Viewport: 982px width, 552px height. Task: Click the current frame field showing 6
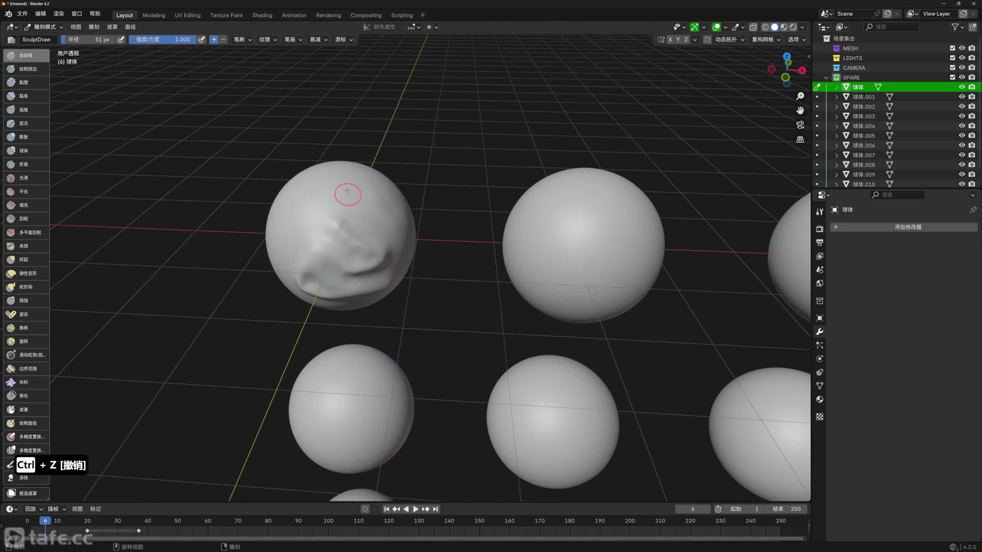(x=693, y=509)
